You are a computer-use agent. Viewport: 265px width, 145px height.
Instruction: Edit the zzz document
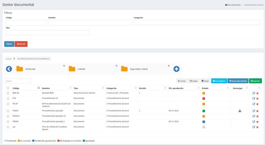pyautogui.click(x=254, y=127)
